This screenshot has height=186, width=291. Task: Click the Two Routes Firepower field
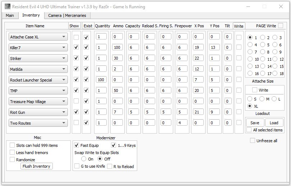182,122
